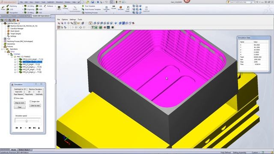Click the Machine tree item icon
Viewport: 274px width, 154px height.
point(8,26)
